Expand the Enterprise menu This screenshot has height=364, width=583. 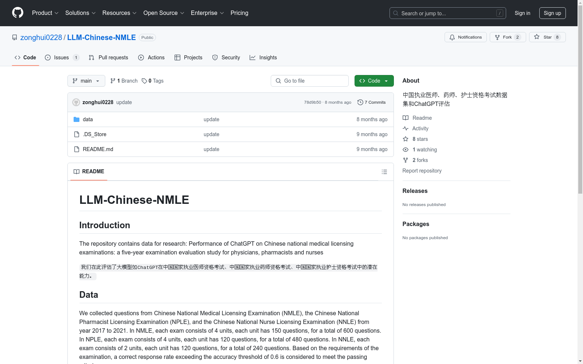[x=207, y=13]
